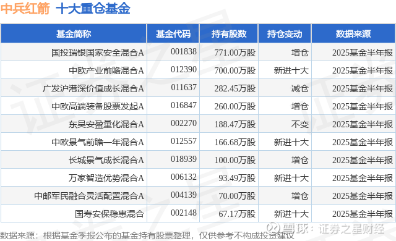396x241 pixels.
Task: Click fund 中邮军民融合灵活配置混合A
Action: tap(89, 196)
